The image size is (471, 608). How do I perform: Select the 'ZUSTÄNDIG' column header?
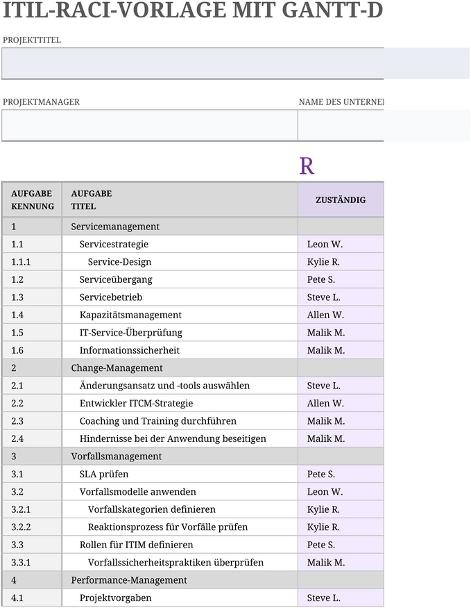341,199
